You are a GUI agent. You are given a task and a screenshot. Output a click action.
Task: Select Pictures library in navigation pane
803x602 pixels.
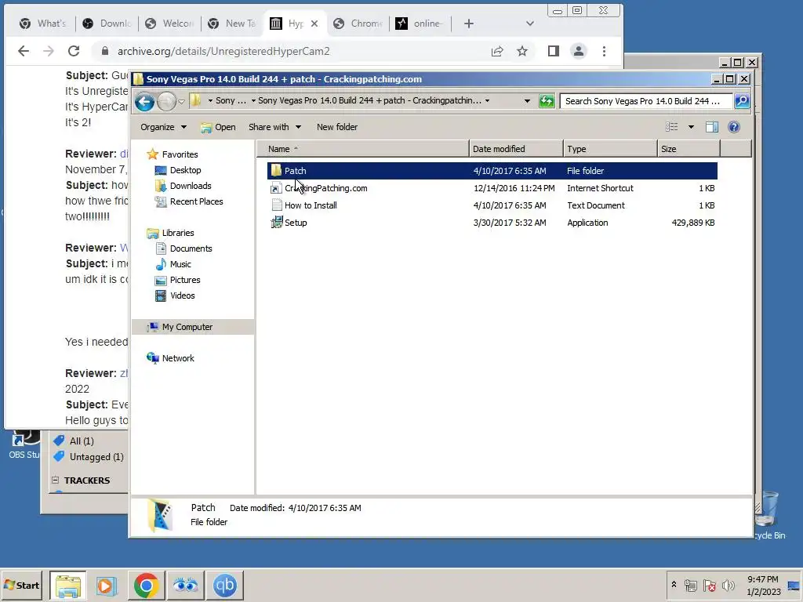pos(177,280)
